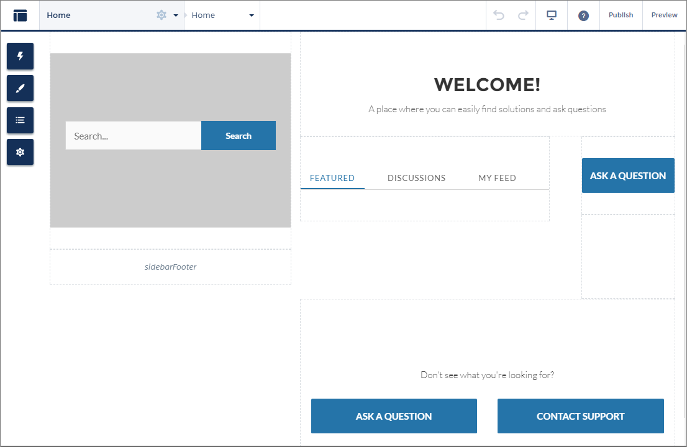The width and height of the screenshot is (687, 447).
Task: Click the right-column ASK A QUESTION button
Action: (628, 175)
